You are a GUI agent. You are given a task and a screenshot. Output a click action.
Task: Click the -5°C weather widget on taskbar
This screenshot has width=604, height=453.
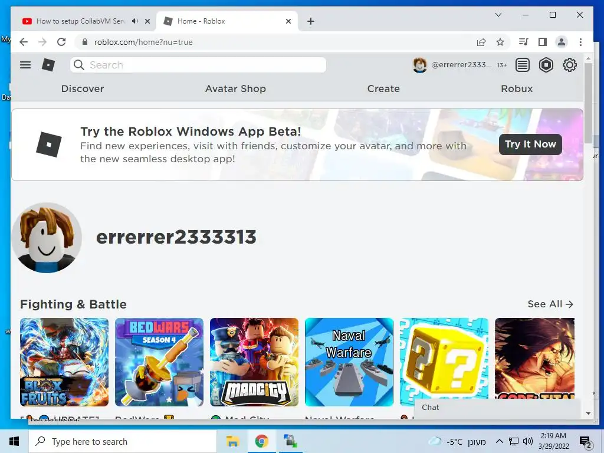457,441
